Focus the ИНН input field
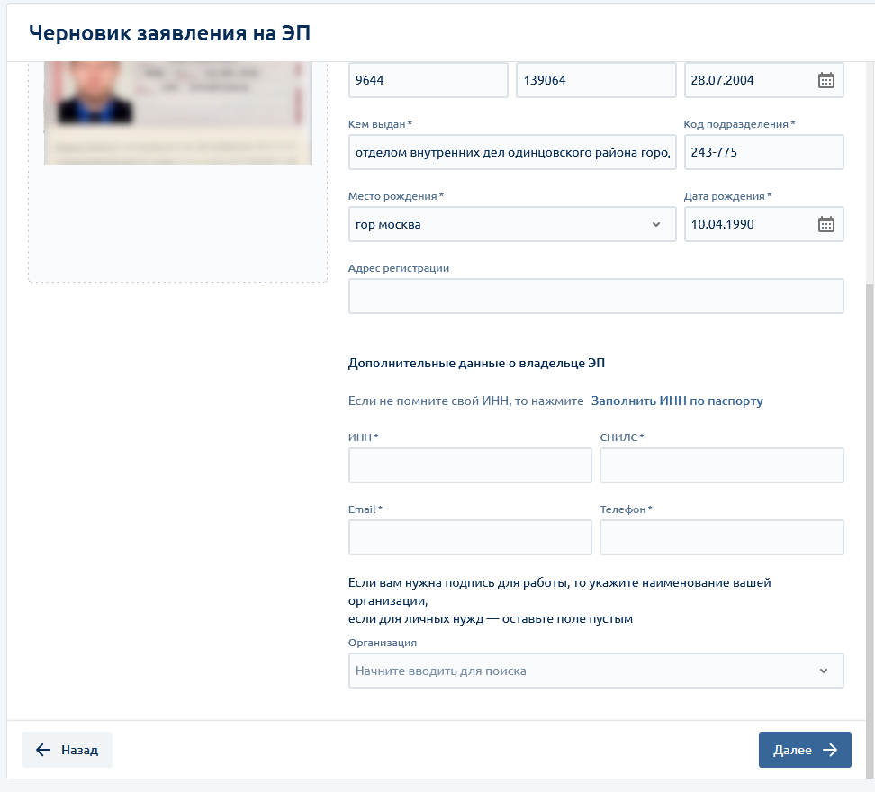The height and width of the screenshot is (792, 875). (470, 465)
